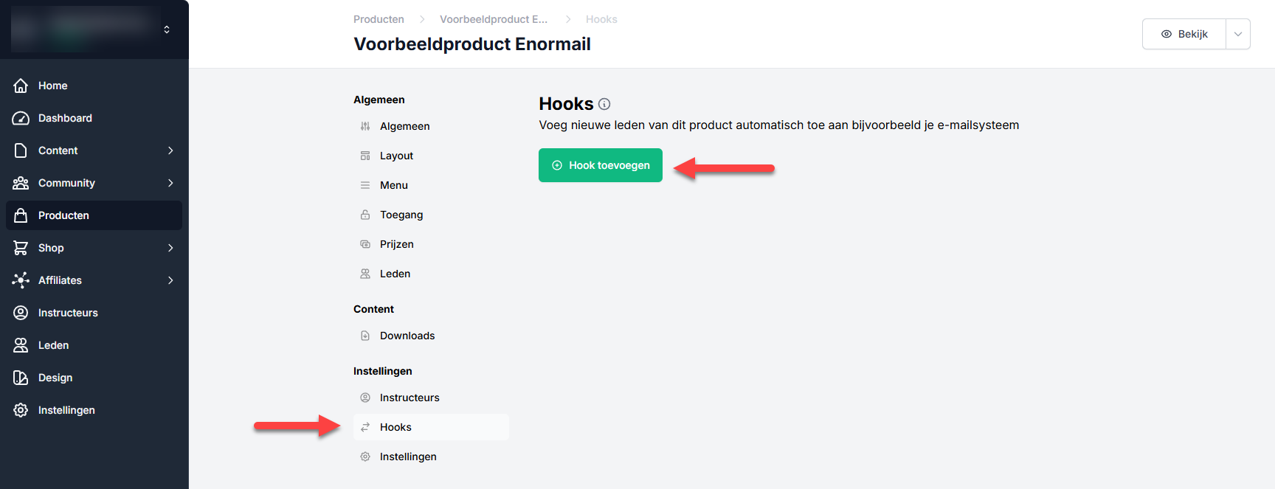Viewport: 1275px width, 489px height.
Task: Click the Dashboard gauge icon
Action: click(x=21, y=118)
